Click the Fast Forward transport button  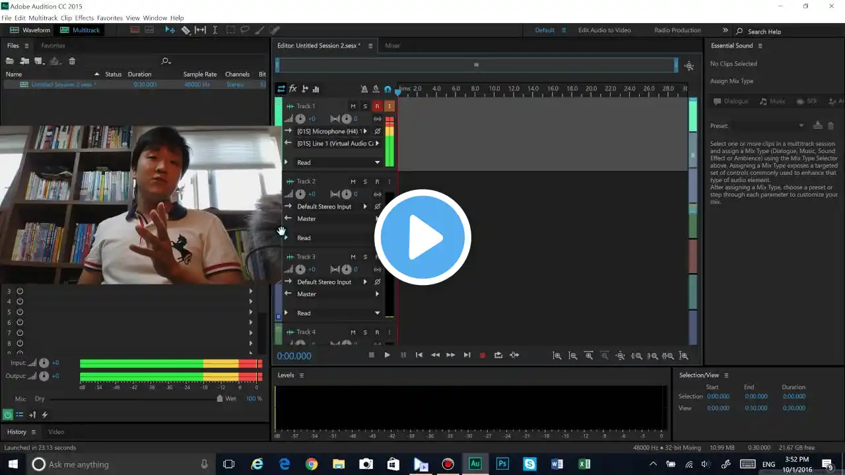[x=451, y=355]
